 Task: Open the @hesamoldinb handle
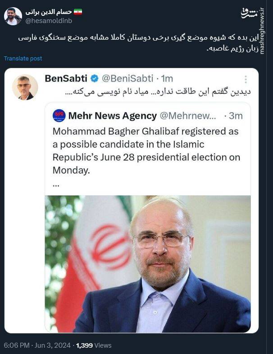pyautogui.click(x=49, y=20)
